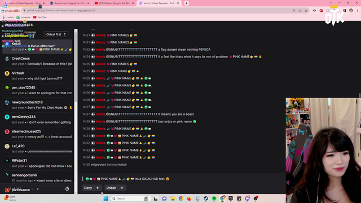Viewport: 361px width, 203px height.
Task: Mute icon on 14:22 flag message row
Action: (x=93, y=50)
